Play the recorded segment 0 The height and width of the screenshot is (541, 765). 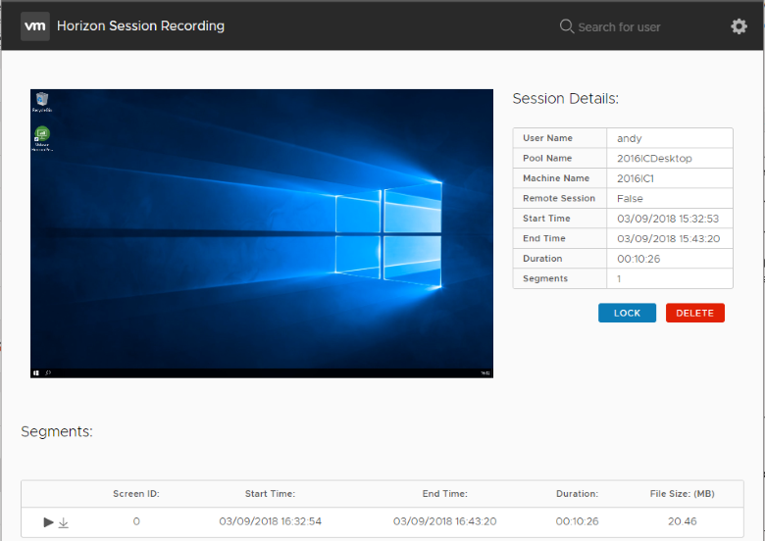(x=48, y=522)
